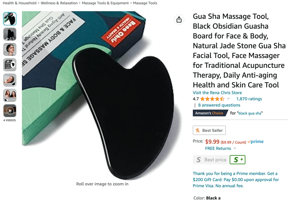The width and height of the screenshot is (294, 203).
Task: Go to Wellness & Relaxation breadcrumb
Action: click(x=59, y=3)
